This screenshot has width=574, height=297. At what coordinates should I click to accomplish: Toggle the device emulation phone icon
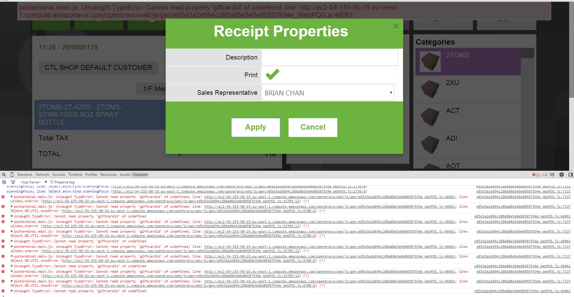[x=12, y=175]
